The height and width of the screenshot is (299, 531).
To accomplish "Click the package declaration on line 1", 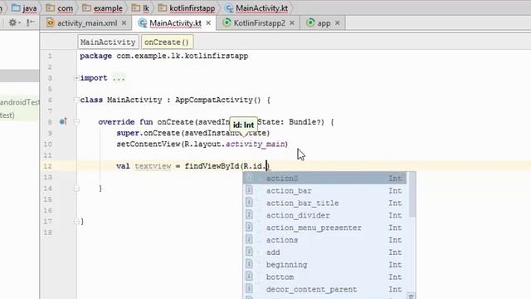I will [x=164, y=56].
